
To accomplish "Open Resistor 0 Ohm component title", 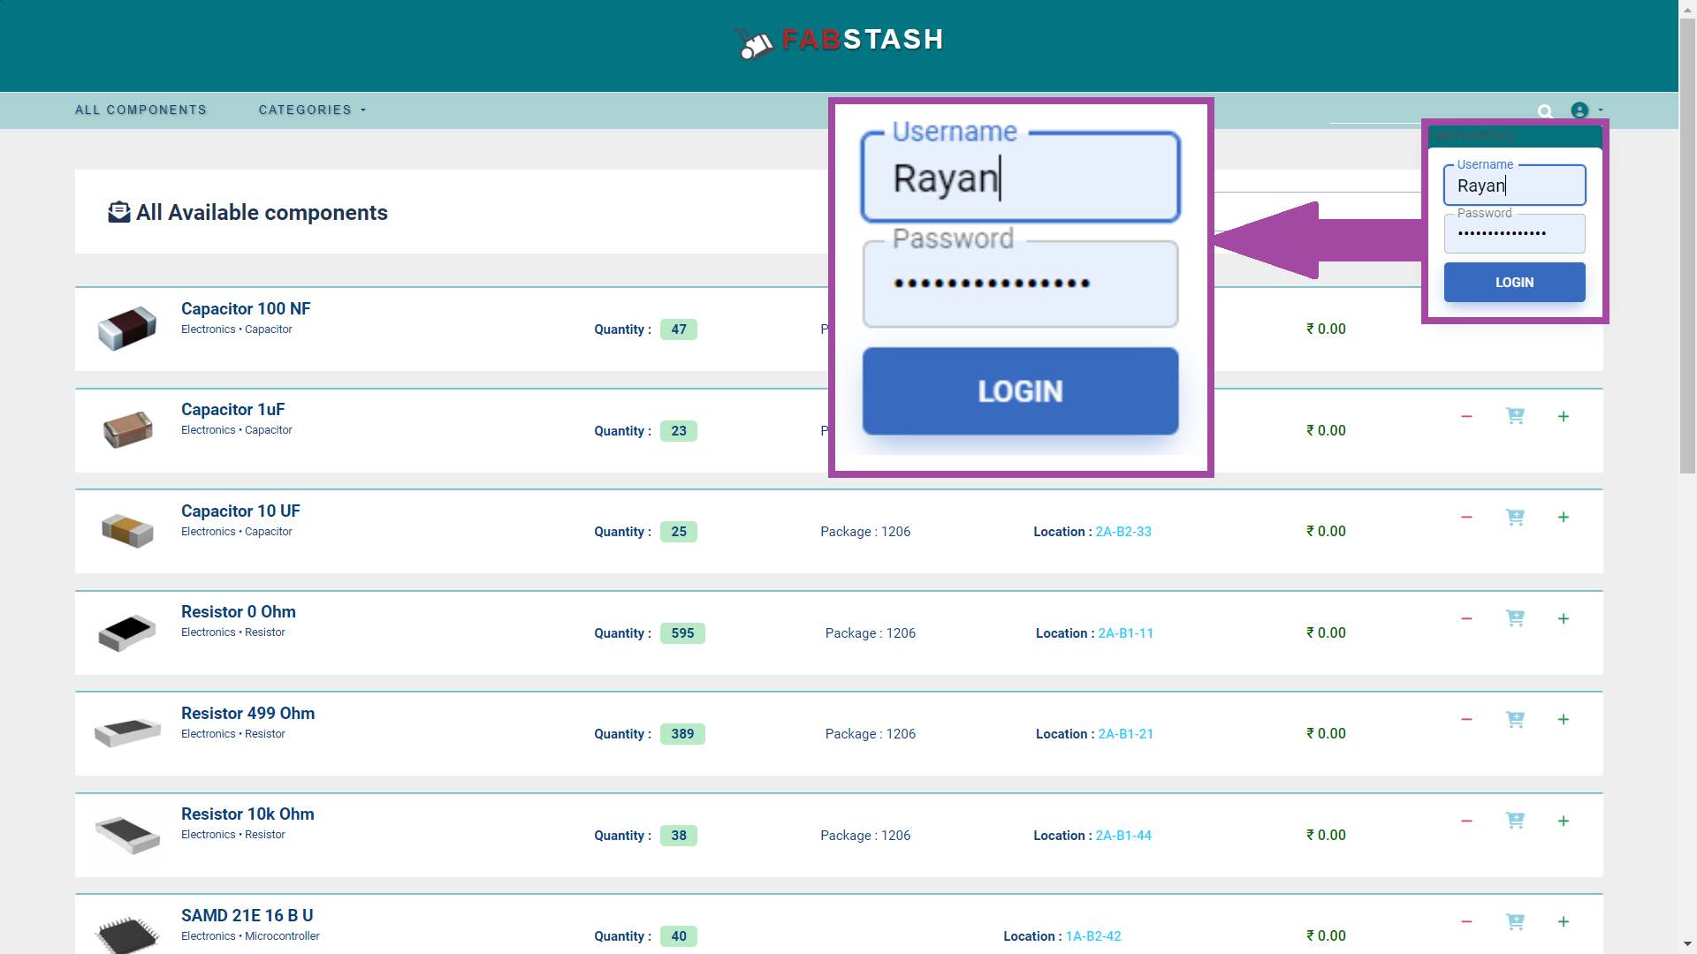I will [x=238, y=612].
